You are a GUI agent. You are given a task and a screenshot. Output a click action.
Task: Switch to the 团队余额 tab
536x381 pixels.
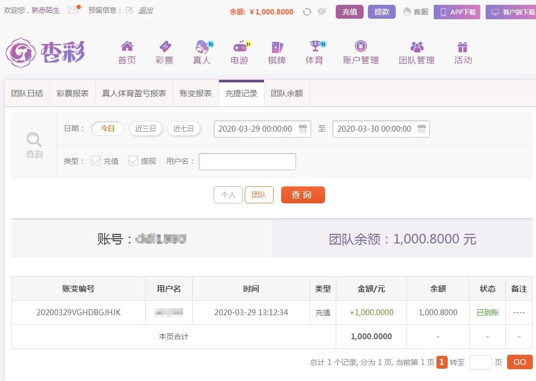point(287,93)
